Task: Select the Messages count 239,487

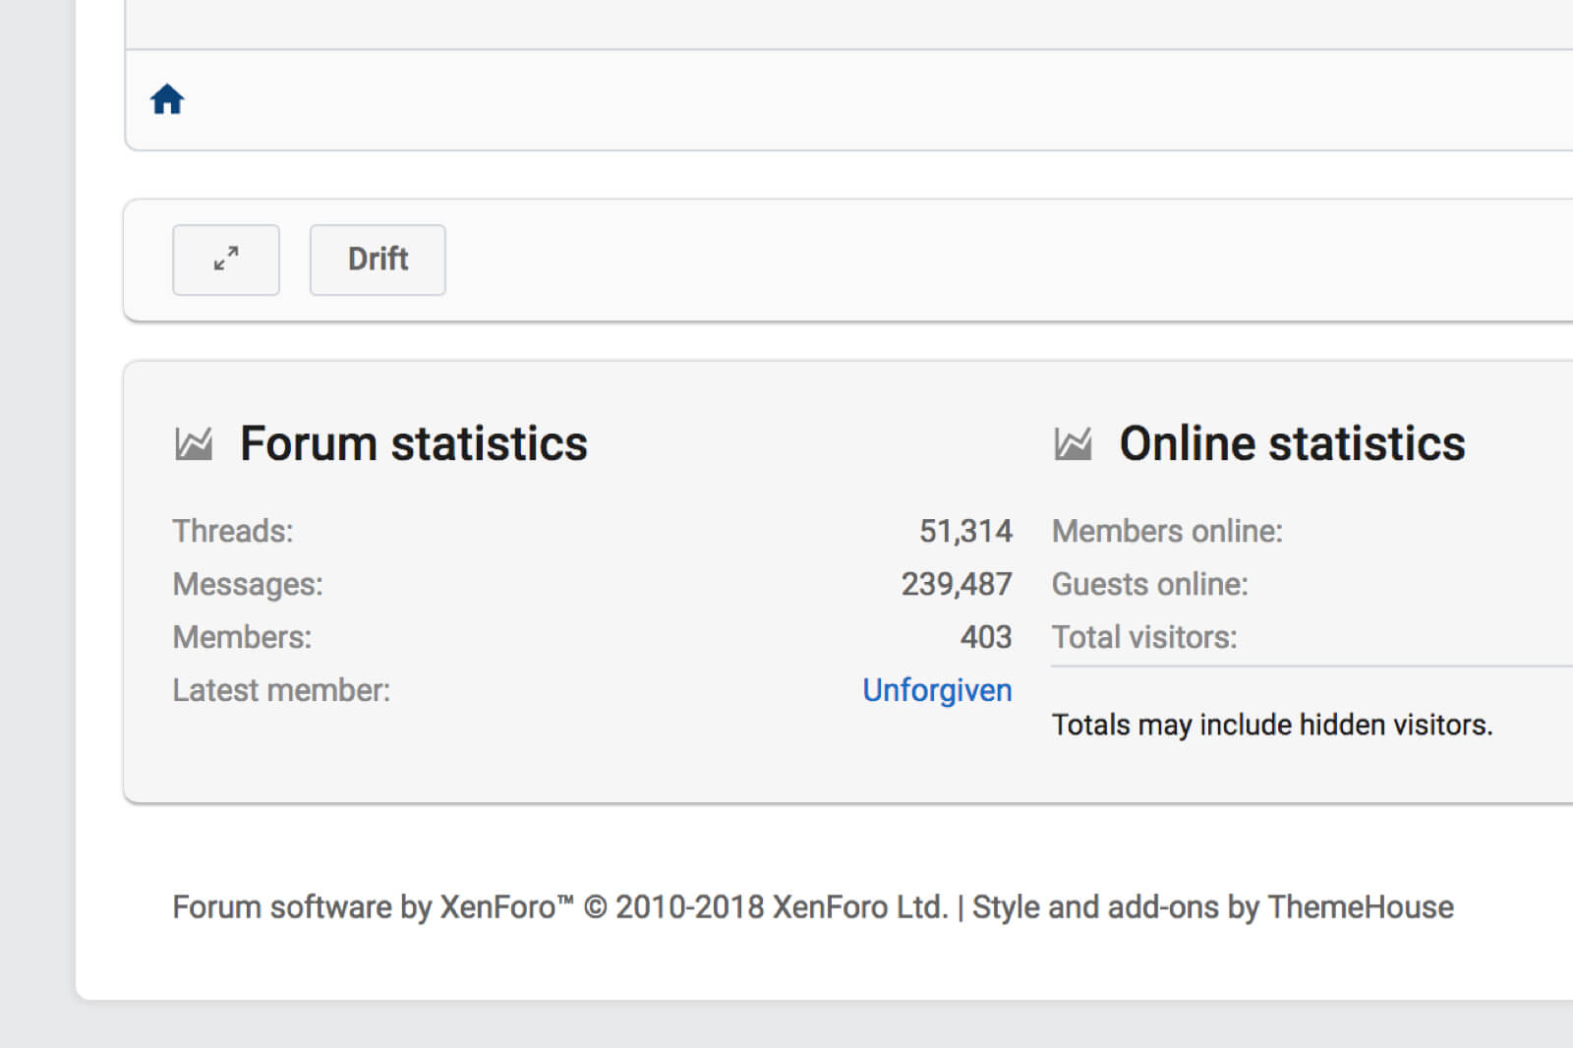Action: tap(957, 584)
